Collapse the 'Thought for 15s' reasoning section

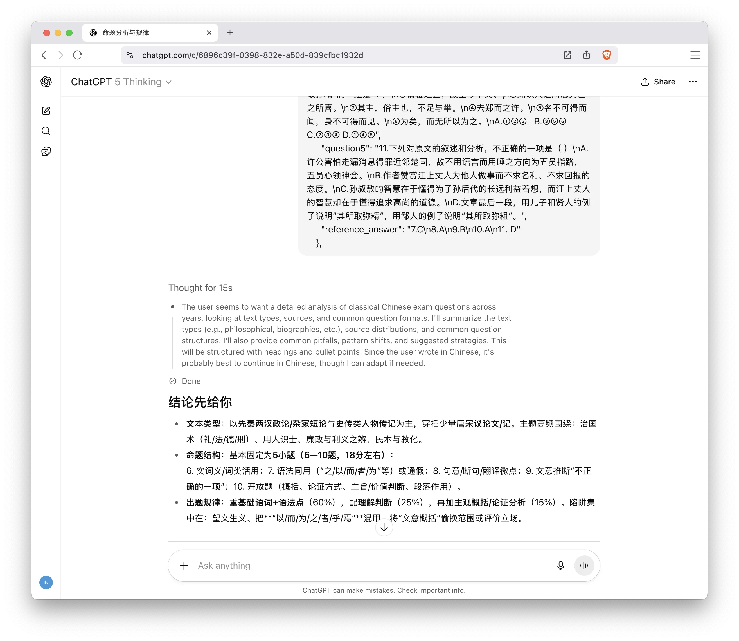pyautogui.click(x=200, y=288)
